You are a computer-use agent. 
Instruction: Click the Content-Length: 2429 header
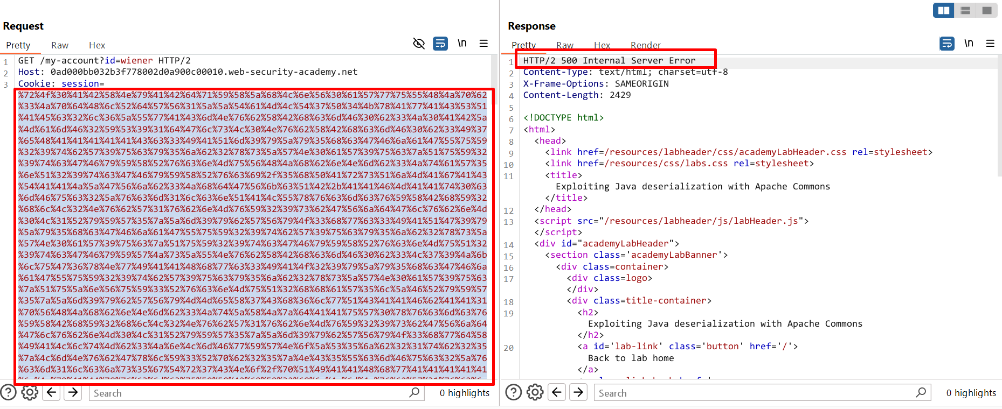pos(577,95)
